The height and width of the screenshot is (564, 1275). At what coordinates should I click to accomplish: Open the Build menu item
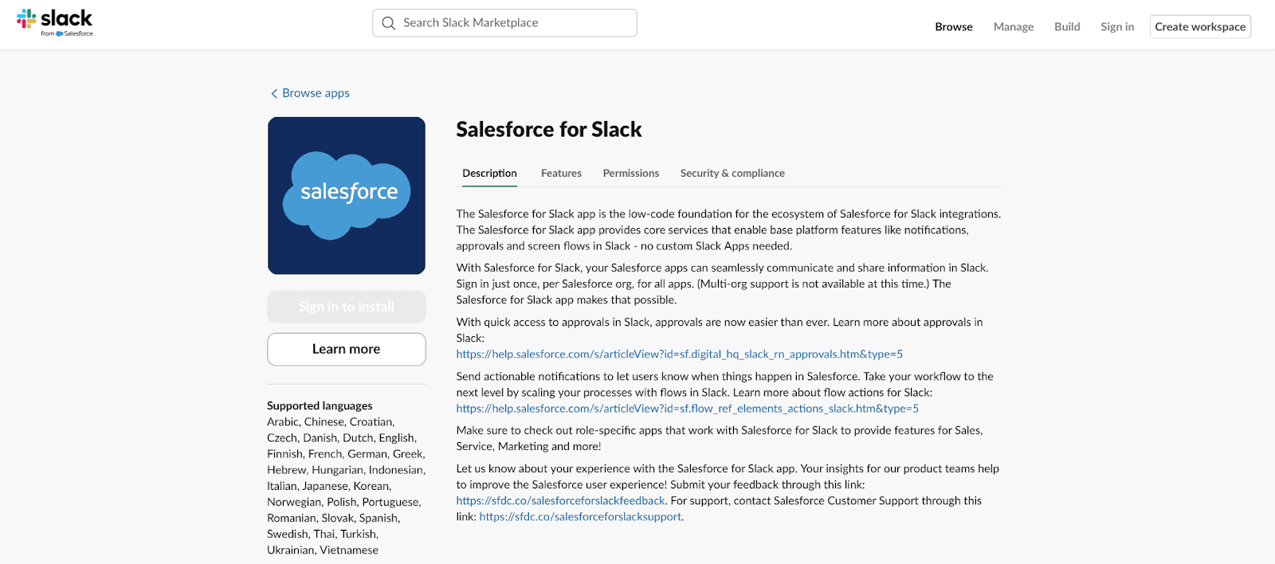point(1067,26)
